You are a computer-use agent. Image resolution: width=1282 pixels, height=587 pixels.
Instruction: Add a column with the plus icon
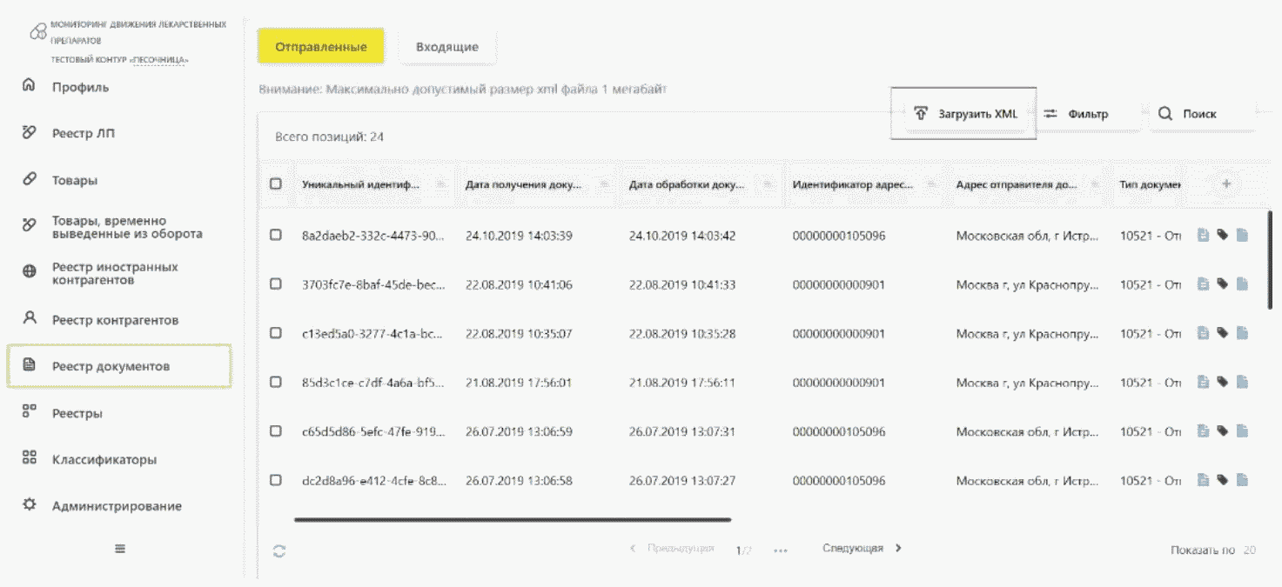tap(1226, 183)
